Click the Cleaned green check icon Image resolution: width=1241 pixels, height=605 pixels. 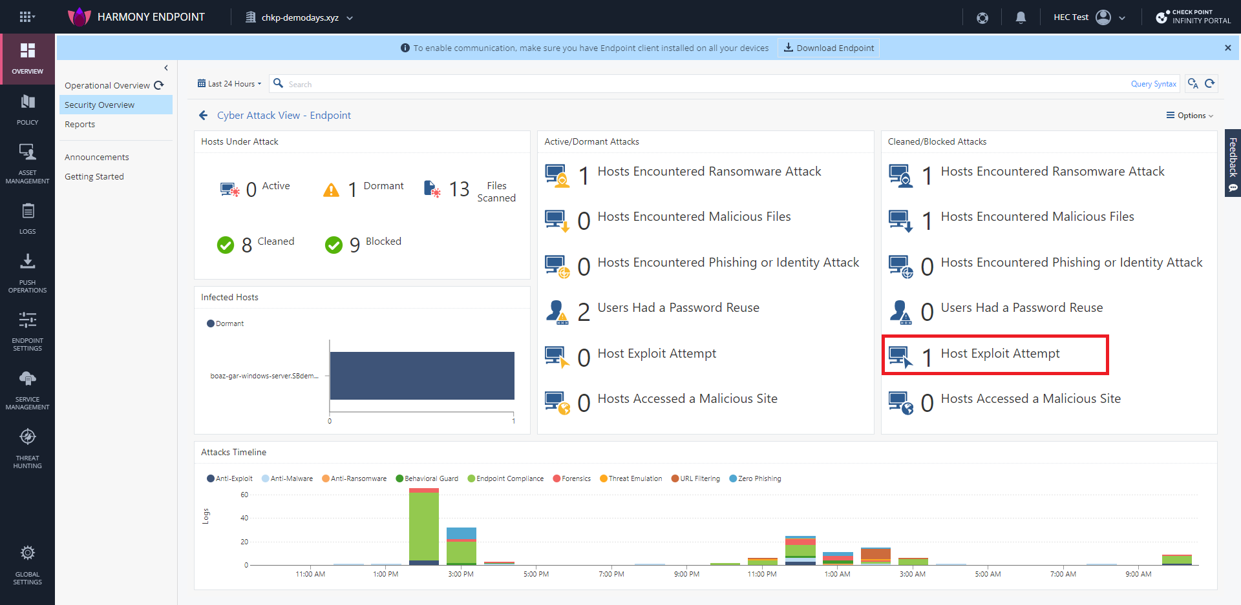226,245
